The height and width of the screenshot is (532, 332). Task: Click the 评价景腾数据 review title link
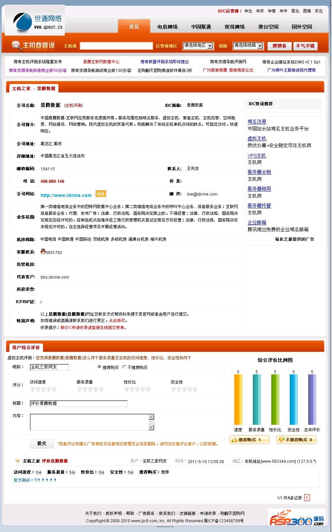(x=55, y=461)
